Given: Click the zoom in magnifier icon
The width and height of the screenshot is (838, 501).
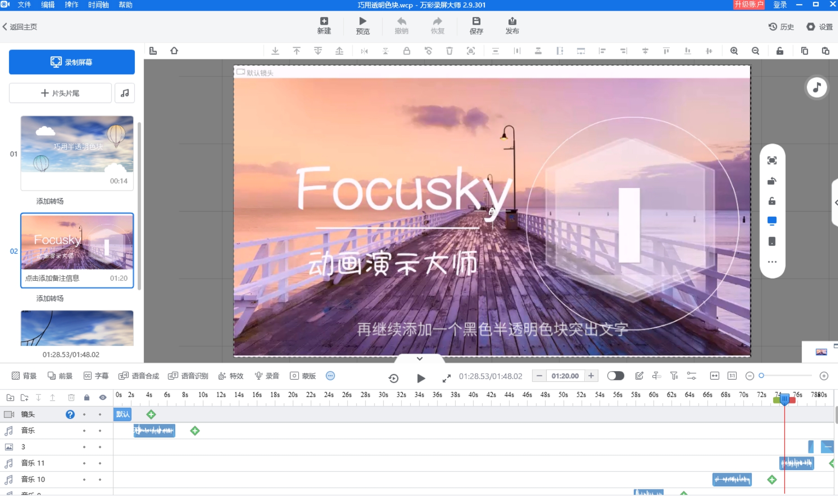Looking at the screenshot, I should click(x=734, y=51).
